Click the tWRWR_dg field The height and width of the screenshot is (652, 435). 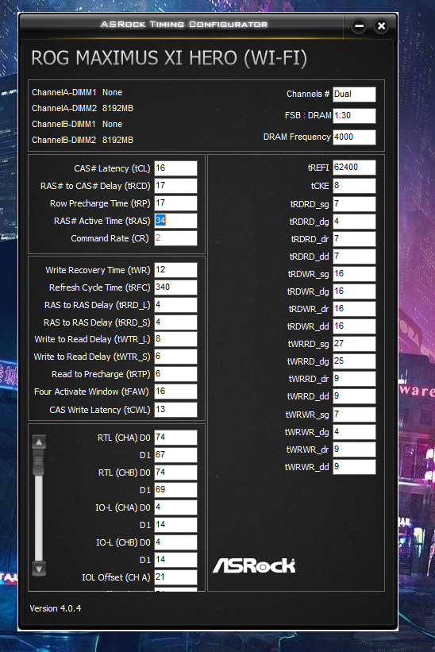pos(354,432)
